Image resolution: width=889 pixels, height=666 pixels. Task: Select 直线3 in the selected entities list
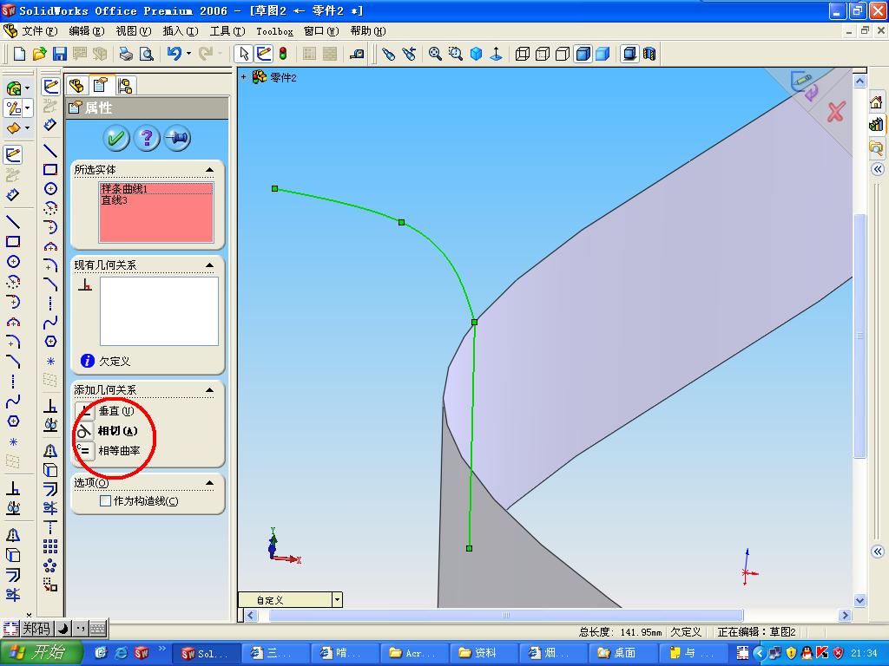(156, 200)
